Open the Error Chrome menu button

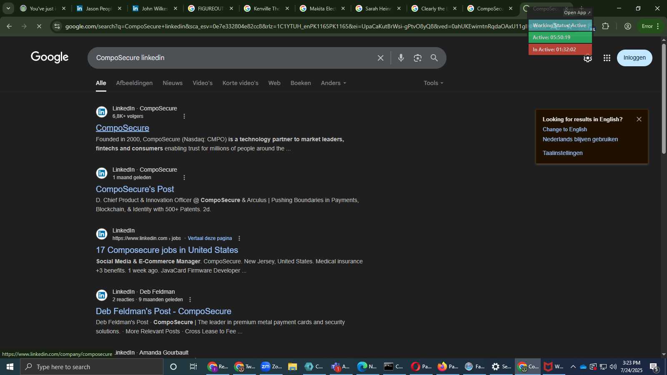[x=650, y=26]
